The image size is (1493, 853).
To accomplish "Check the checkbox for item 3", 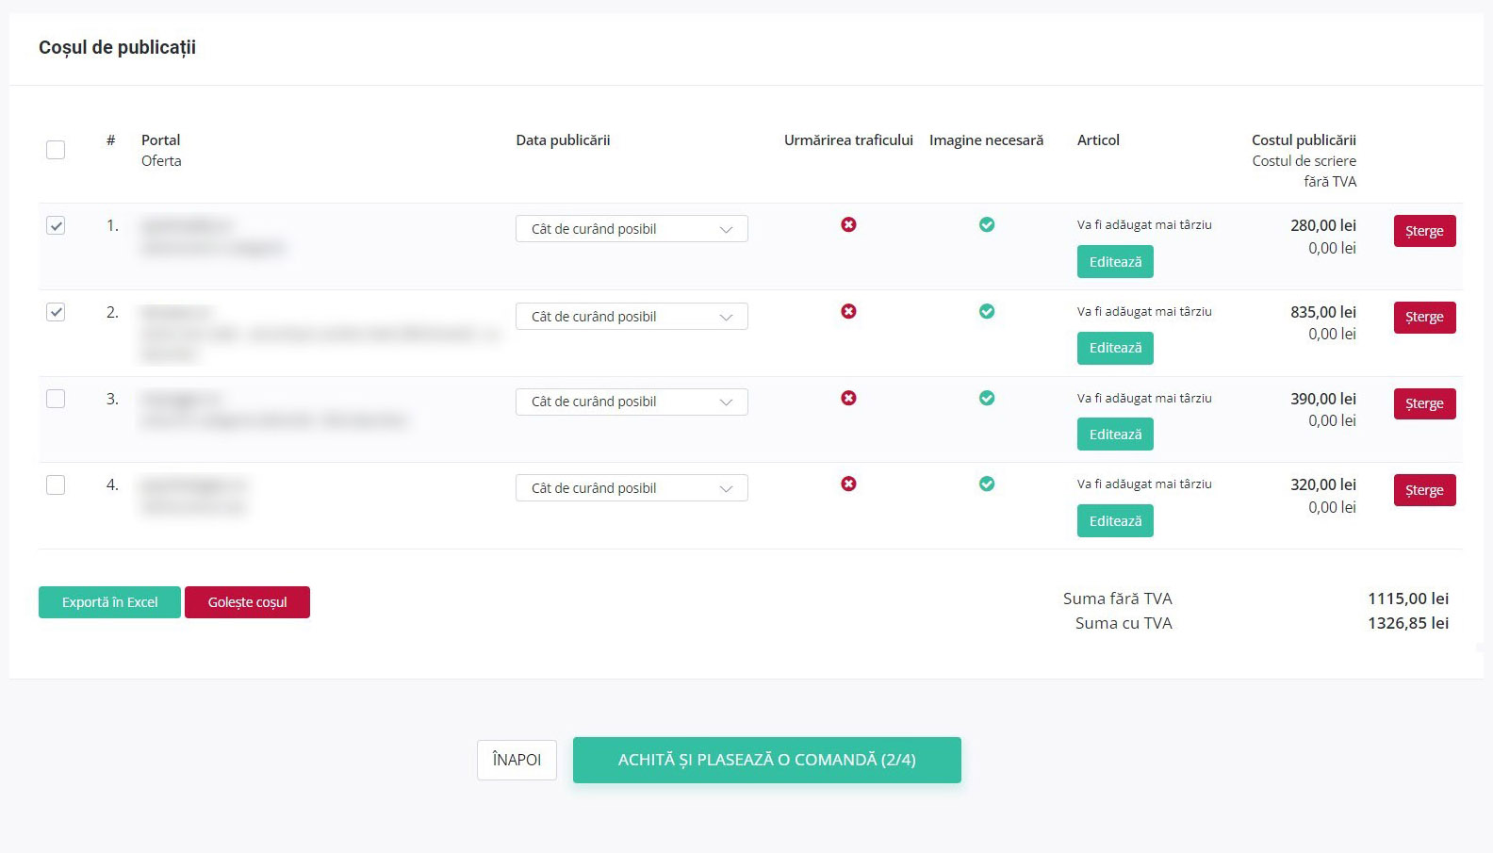I will pos(56,399).
